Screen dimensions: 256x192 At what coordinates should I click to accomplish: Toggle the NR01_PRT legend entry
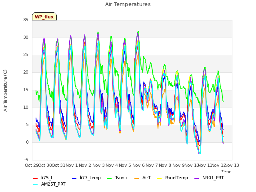pos(209,178)
